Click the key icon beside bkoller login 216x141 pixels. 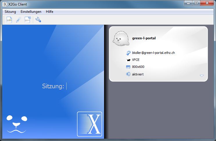point(128,53)
